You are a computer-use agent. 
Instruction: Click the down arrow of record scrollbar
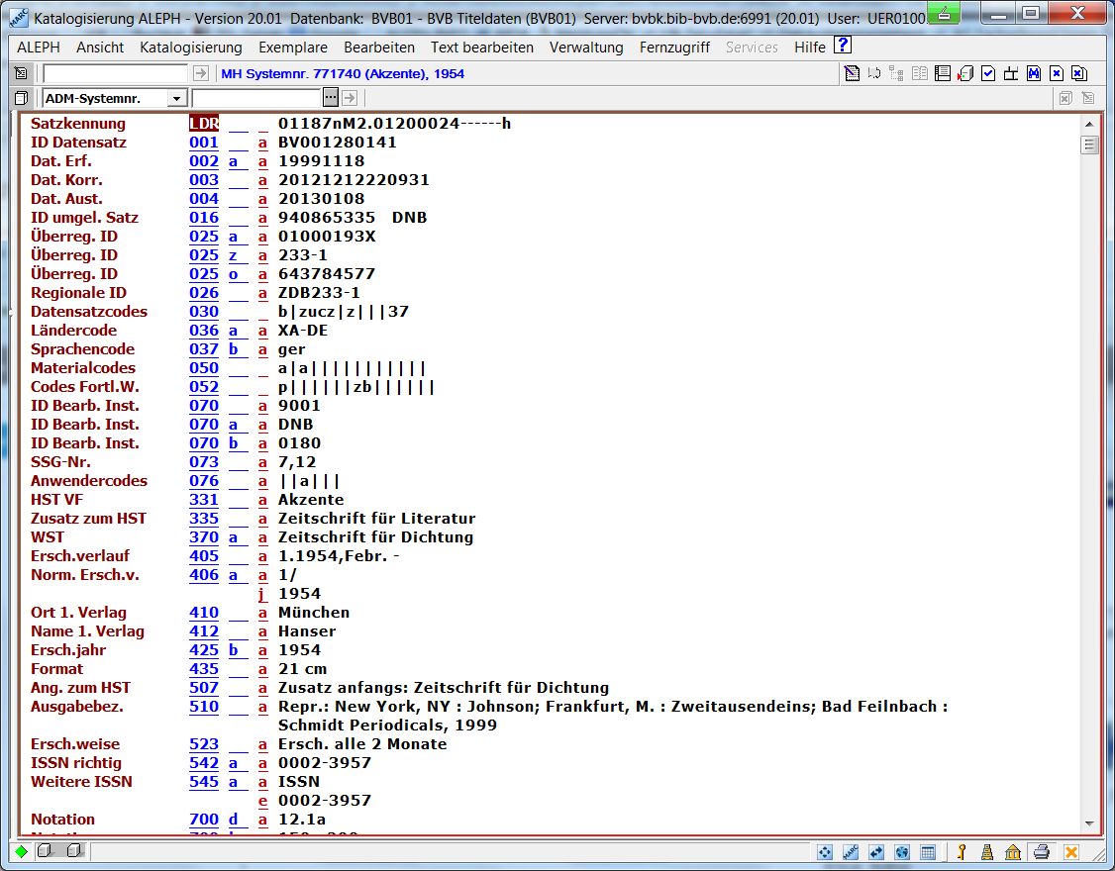coord(1090,823)
